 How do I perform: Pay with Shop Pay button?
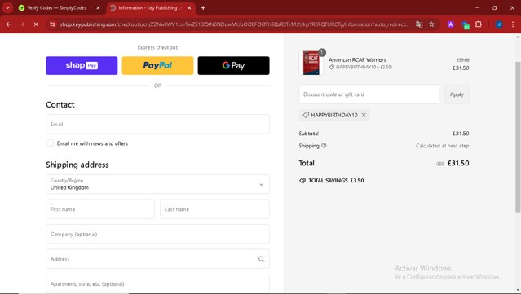(82, 65)
